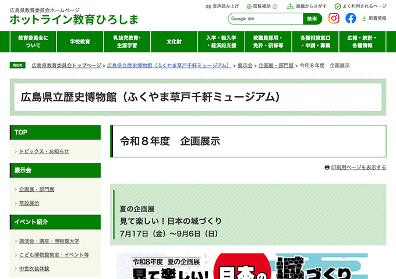Open the 教職員採用・免許・研修等 menu
396x279 pixels.
click(268, 42)
